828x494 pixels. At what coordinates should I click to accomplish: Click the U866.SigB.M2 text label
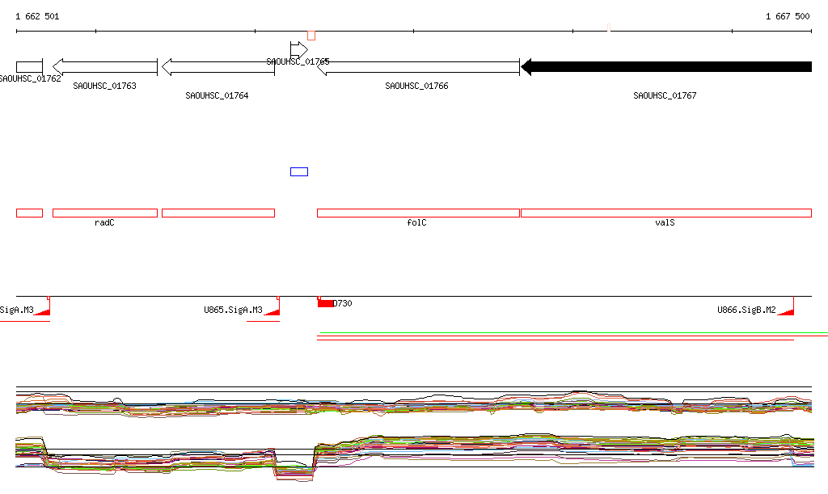746,310
